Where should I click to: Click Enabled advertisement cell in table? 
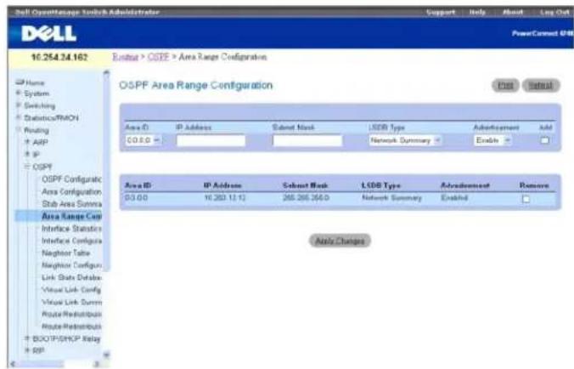coord(454,198)
